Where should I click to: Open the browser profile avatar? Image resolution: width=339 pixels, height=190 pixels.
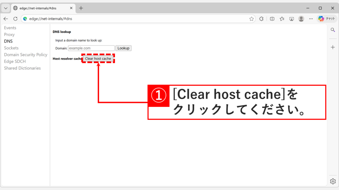[x=301, y=19]
